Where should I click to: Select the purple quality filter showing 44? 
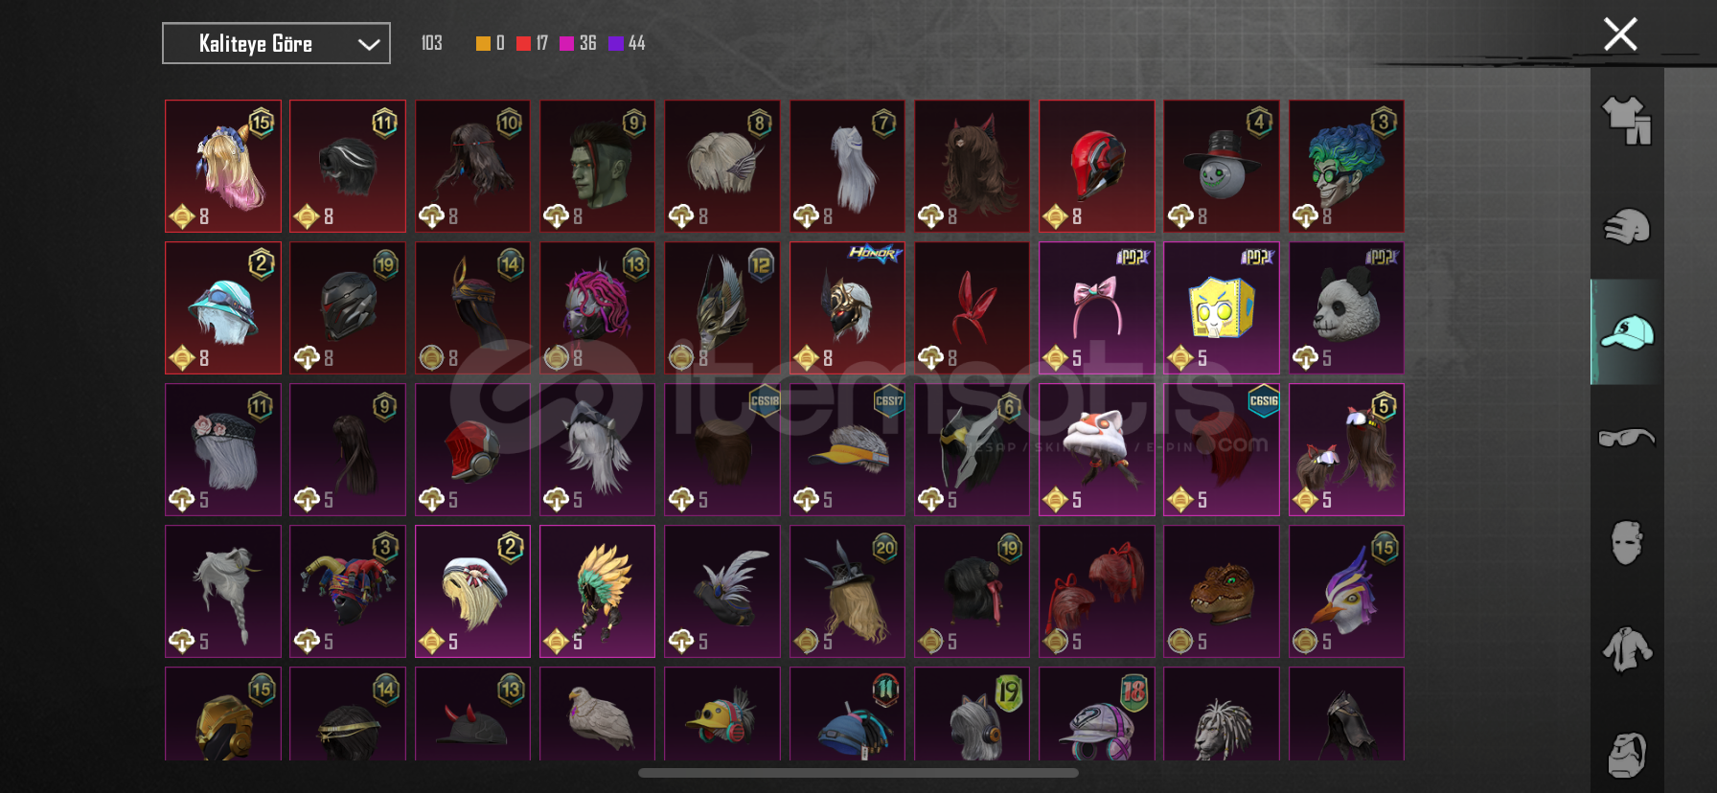click(x=628, y=43)
